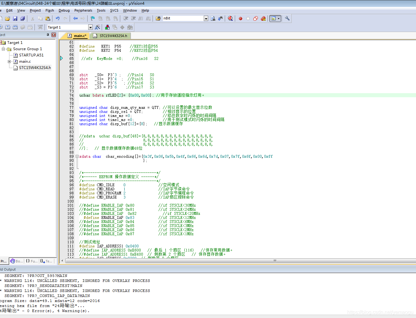Image resolution: width=416 pixels, height=318 pixels.
Task: Switch to Functions panel tab
Action: click(x=31, y=261)
